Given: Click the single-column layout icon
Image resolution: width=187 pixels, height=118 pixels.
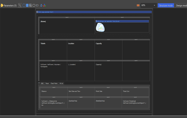Looking at the screenshot, I should pos(24,5).
